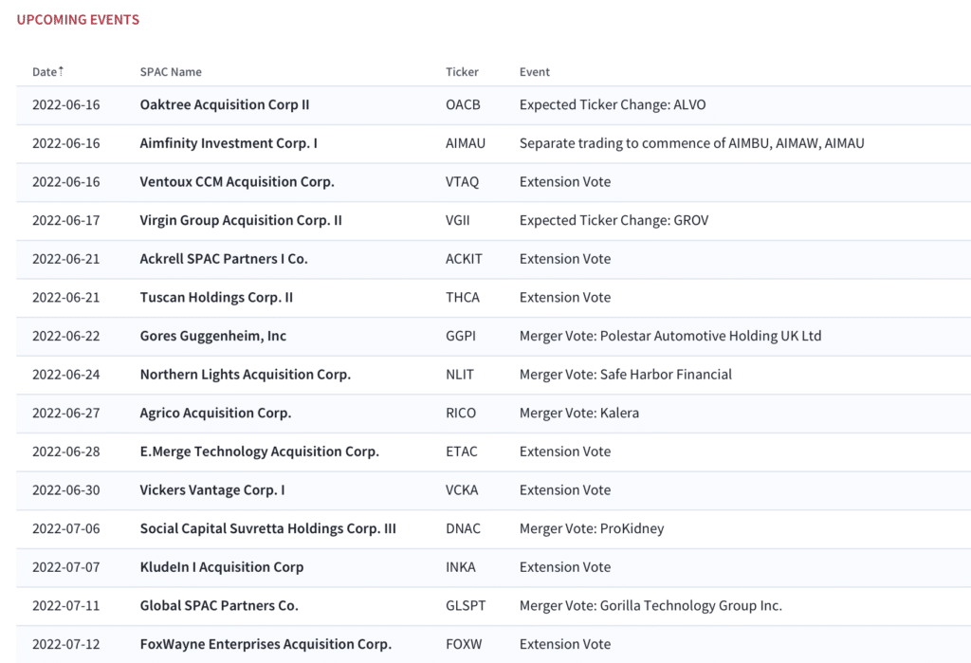Click Merger Vote: Polestar Automotive Holding event
The height and width of the screenshot is (663, 971).
670,336
